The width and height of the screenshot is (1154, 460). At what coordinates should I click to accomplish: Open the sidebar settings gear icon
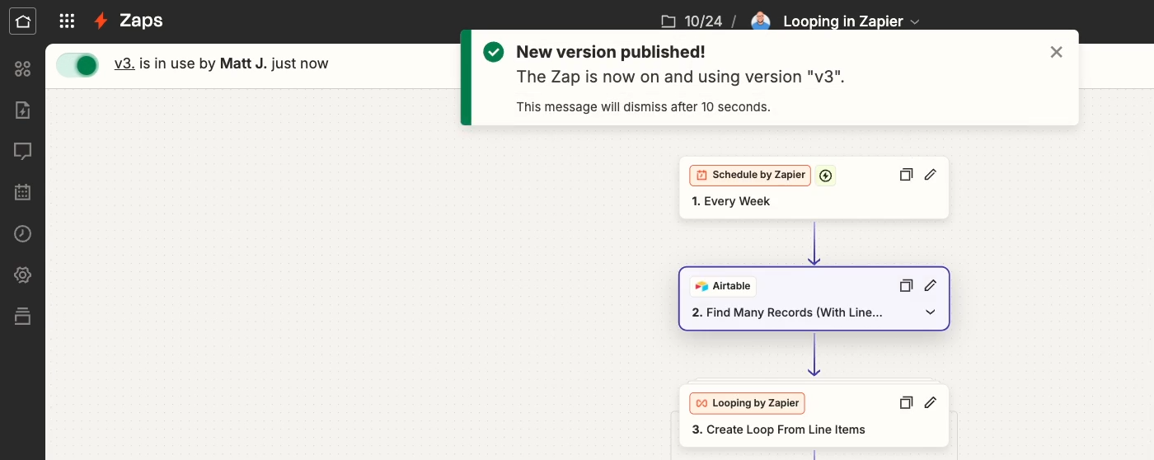[22, 275]
